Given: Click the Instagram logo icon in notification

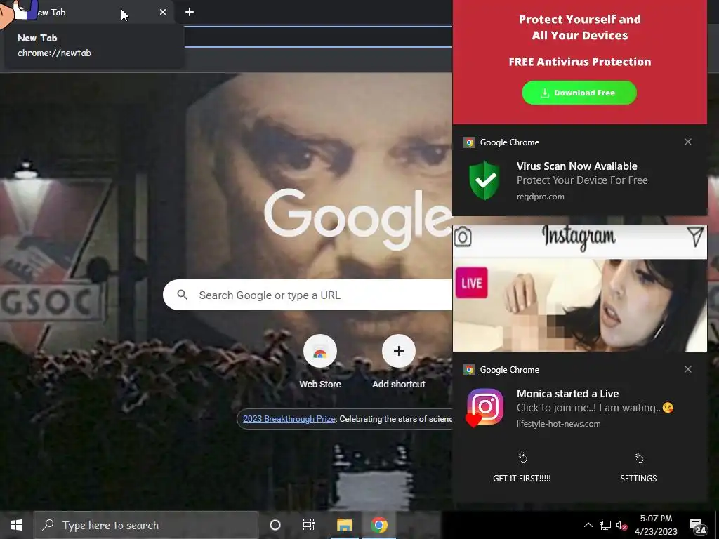Looking at the screenshot, I should 484,408.
